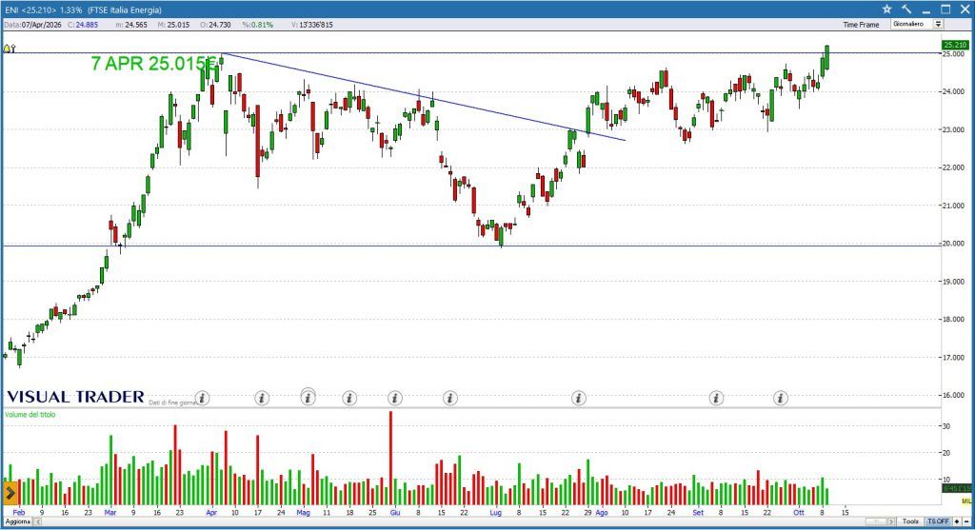Open info marker above the 17 April date

(x=262, y=398)
